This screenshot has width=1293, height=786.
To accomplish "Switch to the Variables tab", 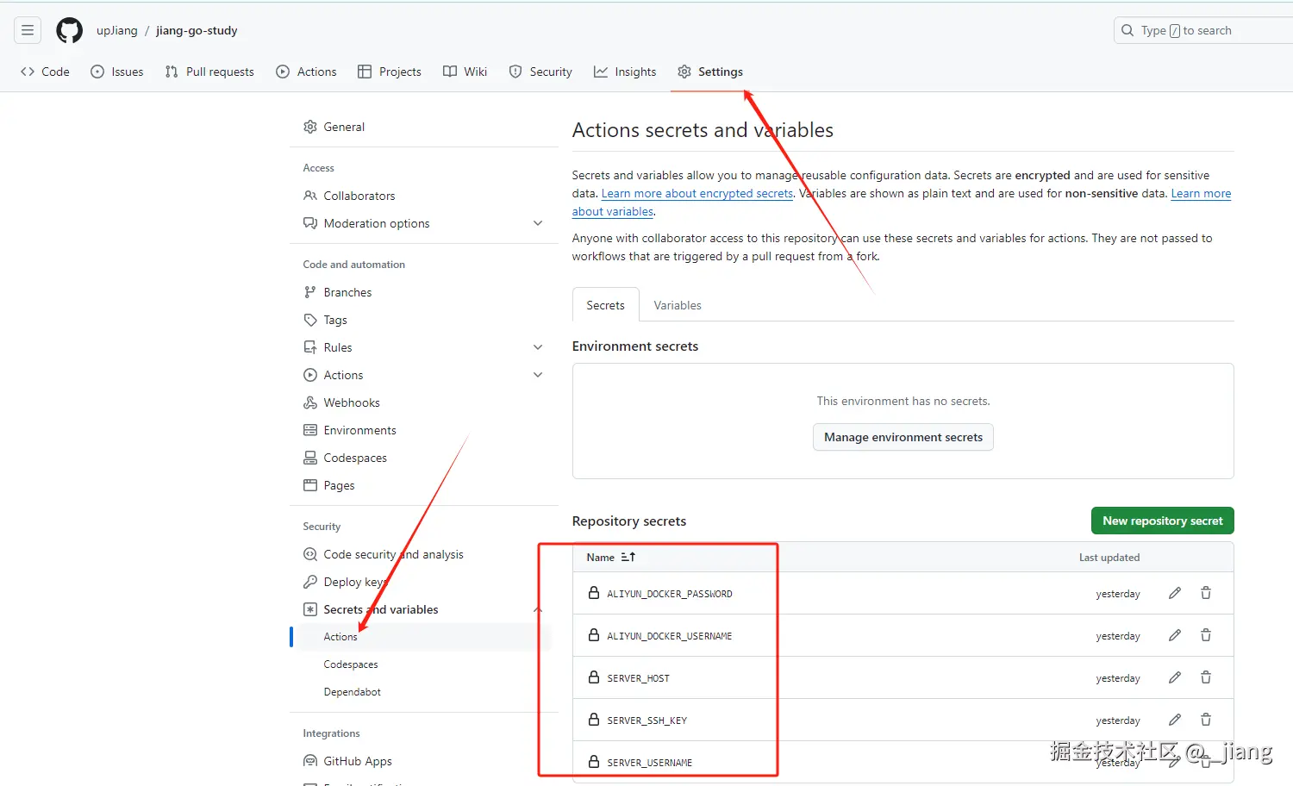I will 677,305.
